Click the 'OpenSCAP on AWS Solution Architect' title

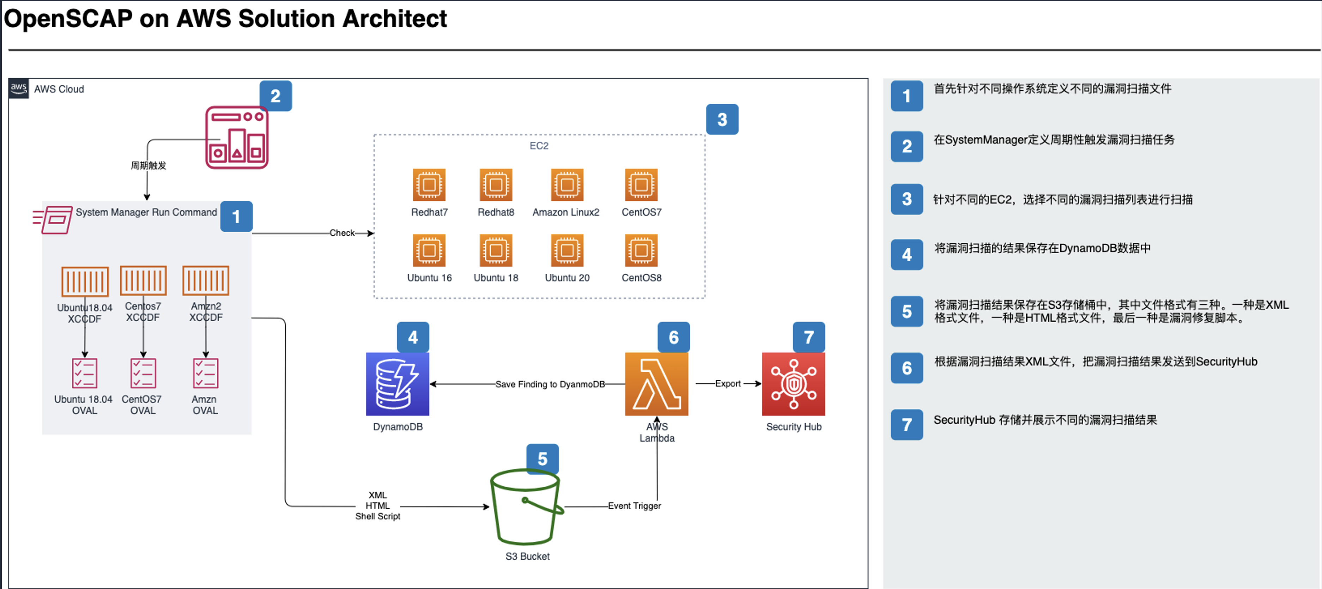[x=225, y=18]
